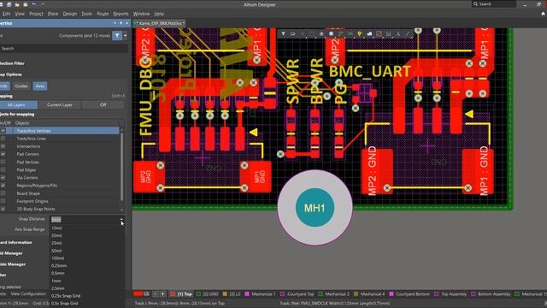Toggle Pad Centers snapping checkbox

(x=3, y=154)
